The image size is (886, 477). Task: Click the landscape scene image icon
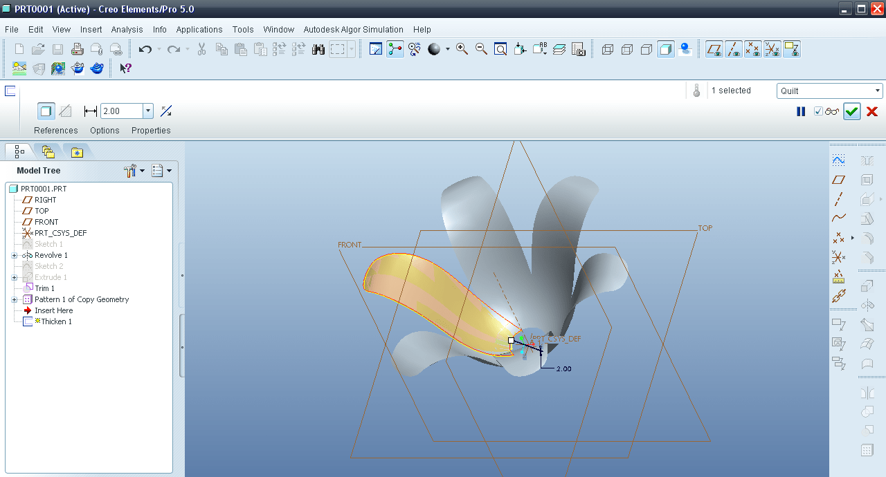pyautogui.click(x=19, y=68)
